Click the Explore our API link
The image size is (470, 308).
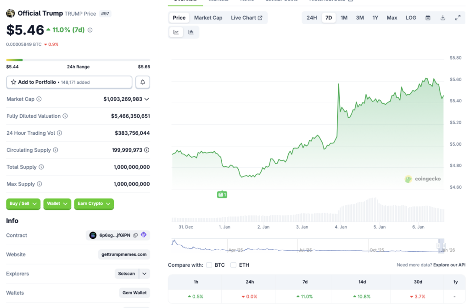tap(449, 265)
